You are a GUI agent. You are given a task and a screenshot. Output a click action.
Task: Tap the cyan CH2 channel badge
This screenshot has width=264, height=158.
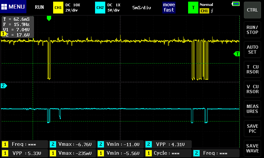tap(100, 7)
